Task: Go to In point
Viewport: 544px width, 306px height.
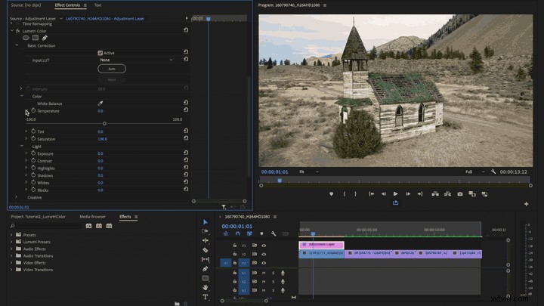Action: [371, 194]
